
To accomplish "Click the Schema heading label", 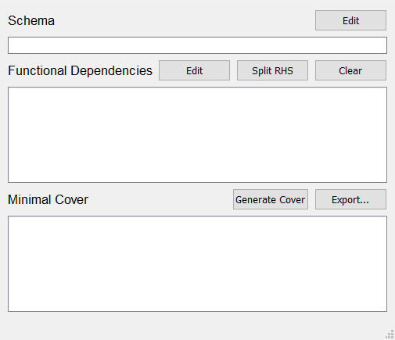I will coord(31,20).
